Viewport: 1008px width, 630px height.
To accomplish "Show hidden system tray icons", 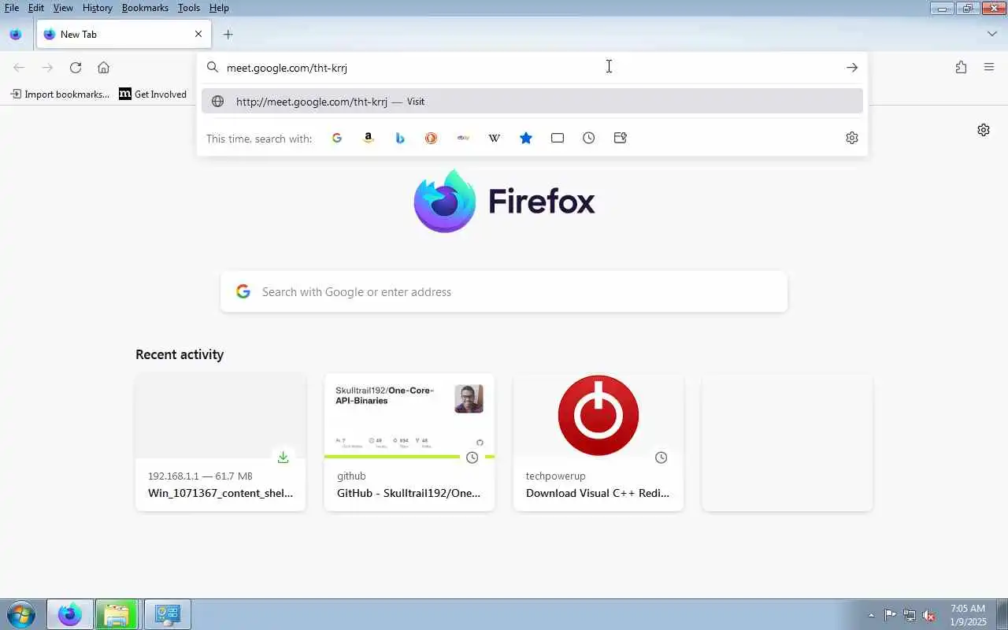I will 871,615.
